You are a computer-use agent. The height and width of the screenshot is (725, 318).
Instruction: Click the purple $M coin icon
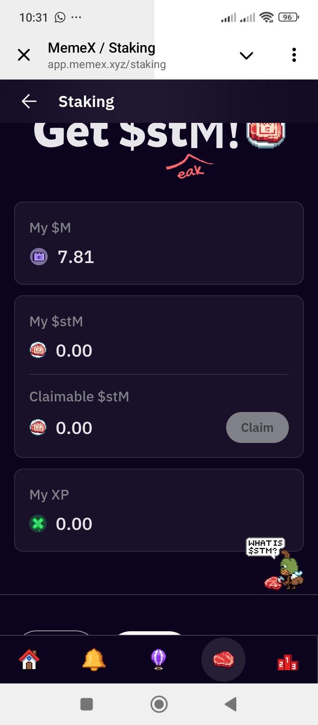(x=39, y=256)
